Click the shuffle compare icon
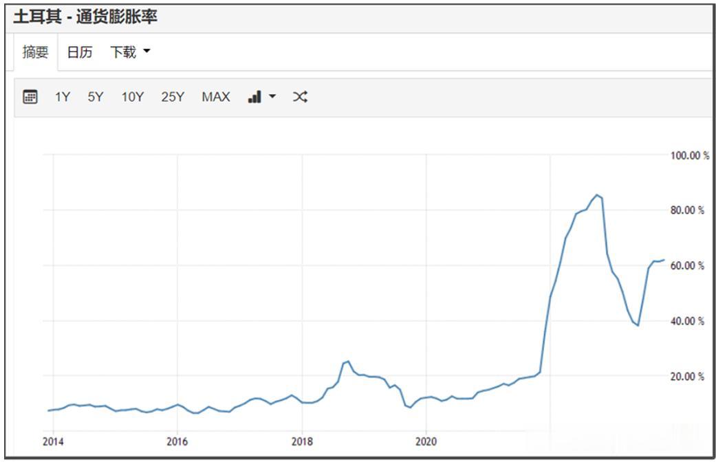The height and width of the screenshot is (464, 716). [x=300, y=97]
